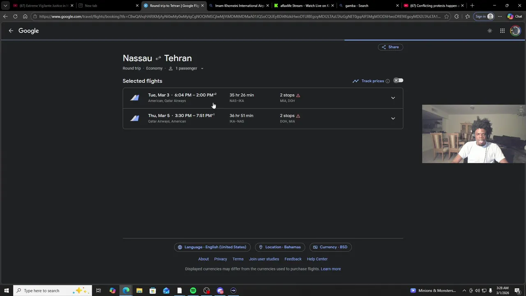
Task: Open the Windows Start menu
Action: (x=6, y=291)
